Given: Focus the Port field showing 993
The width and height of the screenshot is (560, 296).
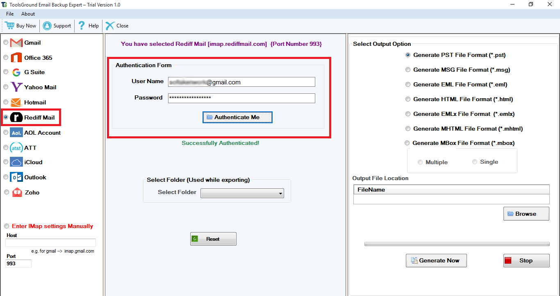Looking at the screenshot, I should tap(18, 264).
